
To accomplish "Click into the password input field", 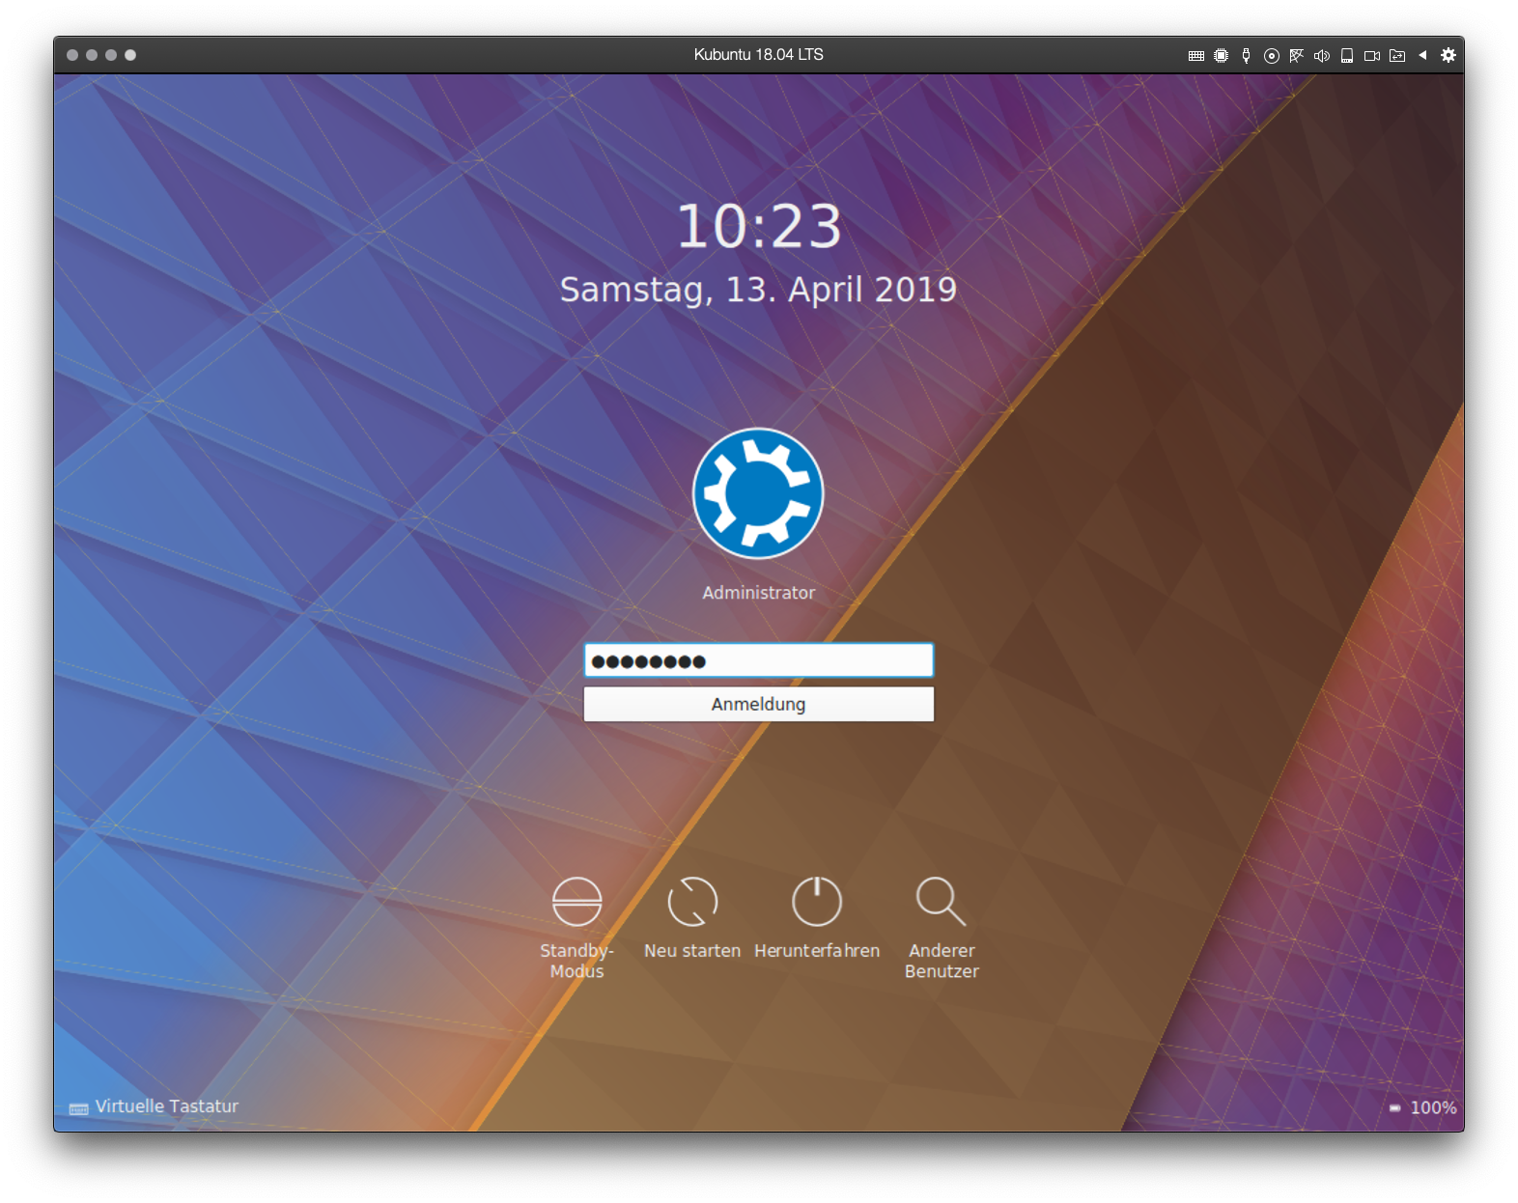I will pos(759,660).
